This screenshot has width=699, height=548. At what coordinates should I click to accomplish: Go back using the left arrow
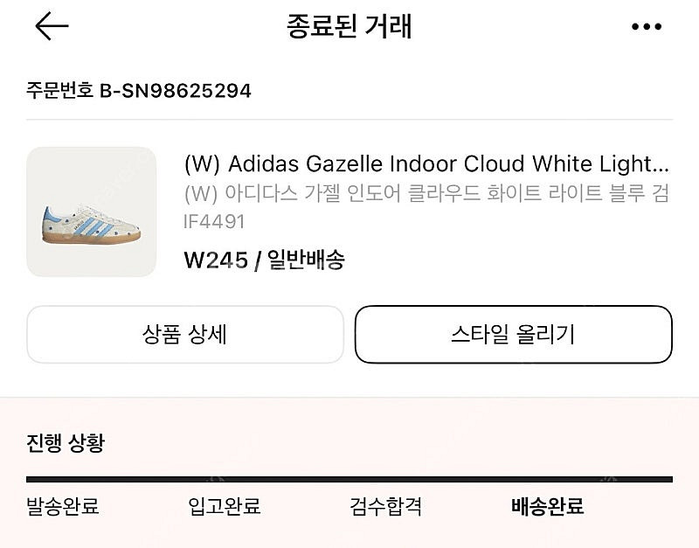[52, 26]
